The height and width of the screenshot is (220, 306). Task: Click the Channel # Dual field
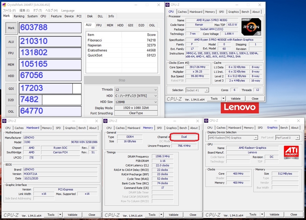point(184,137)
